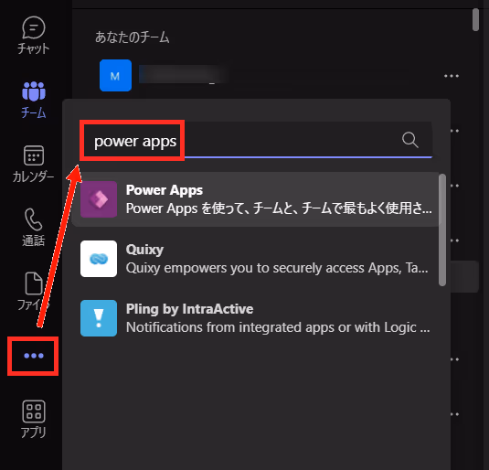Click the purple Power Apps app icon

tap(99, 199)
